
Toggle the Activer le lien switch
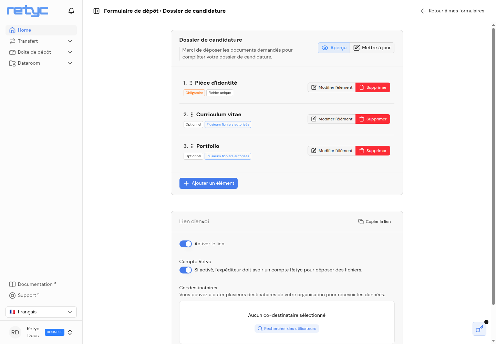point(186,244)
